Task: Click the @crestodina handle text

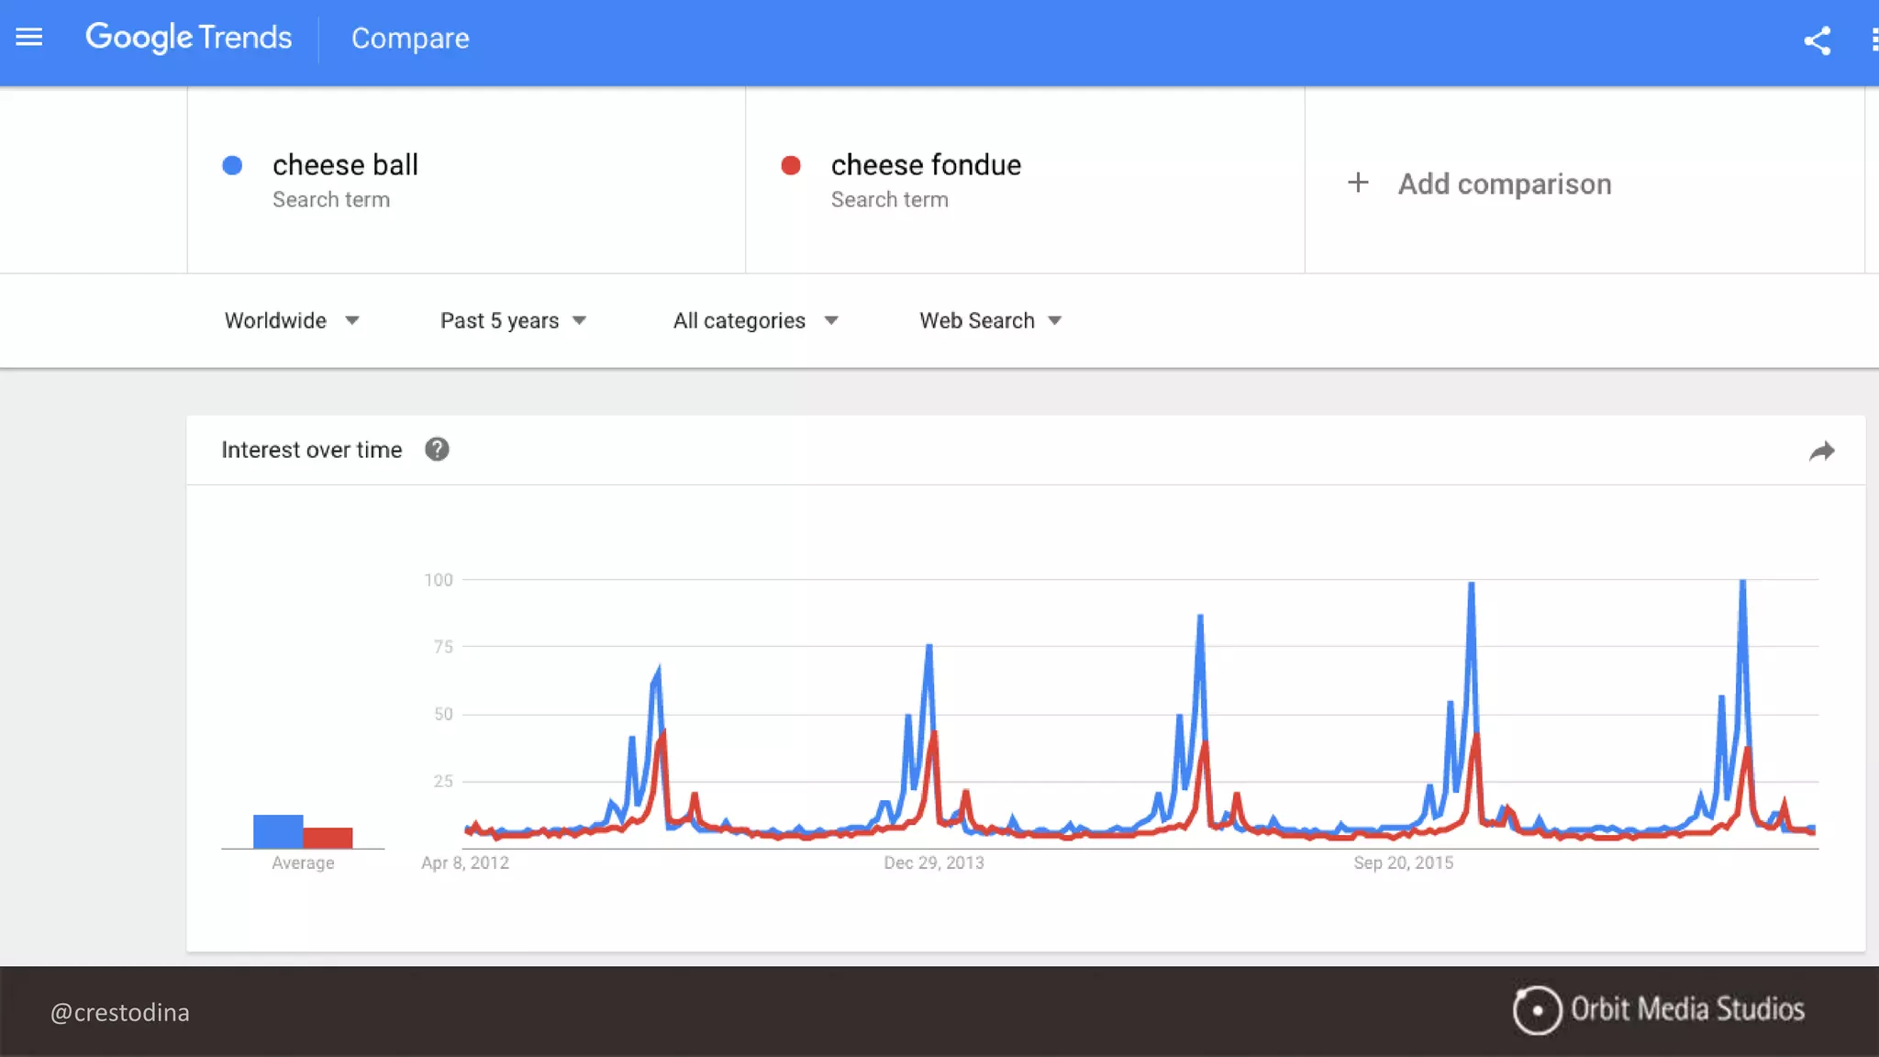Action: 120,1012
